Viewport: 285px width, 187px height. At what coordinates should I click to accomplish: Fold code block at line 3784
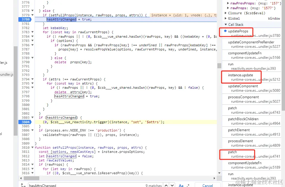[x=32, y=37]
